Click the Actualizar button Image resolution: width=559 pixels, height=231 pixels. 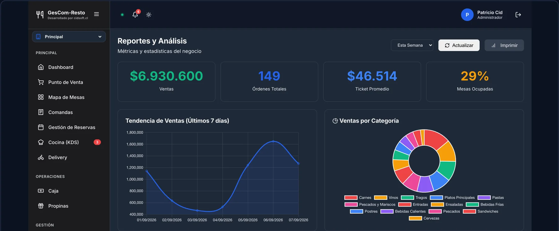(459, 45)
